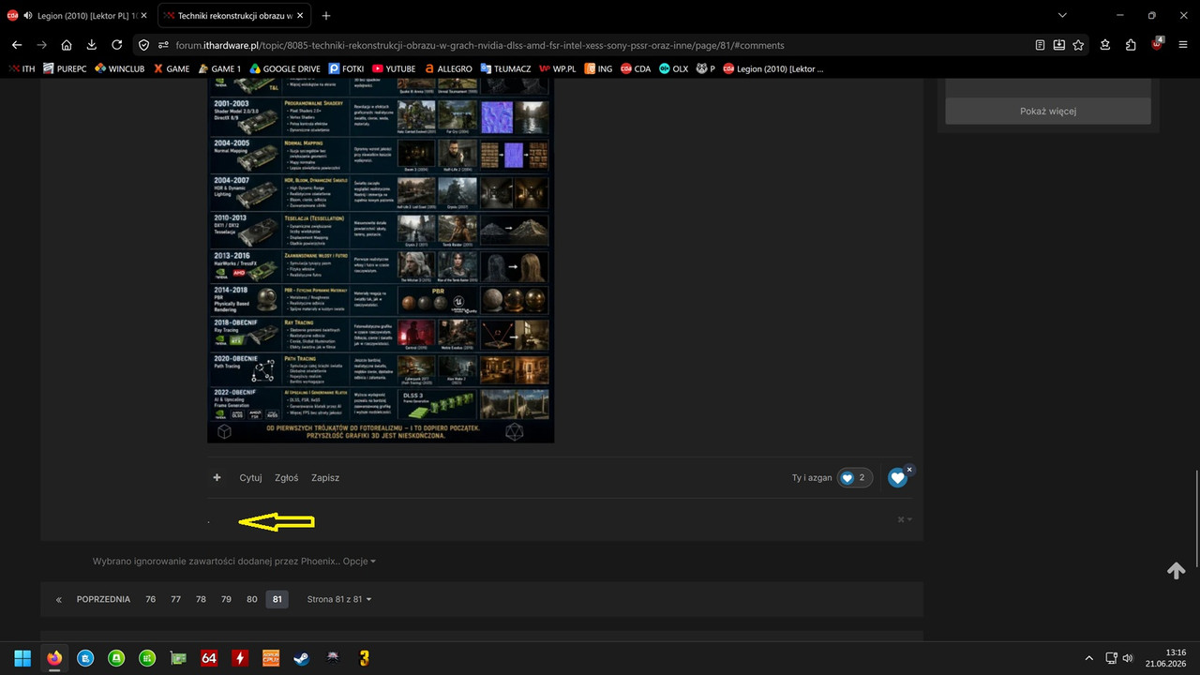The height and width of the screenshot is (675, 1200).
Task: Open the WP.PL bookmark
Action: (x=557, y=68)
